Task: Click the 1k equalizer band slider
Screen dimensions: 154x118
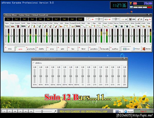Action: [x=83, y=76]
